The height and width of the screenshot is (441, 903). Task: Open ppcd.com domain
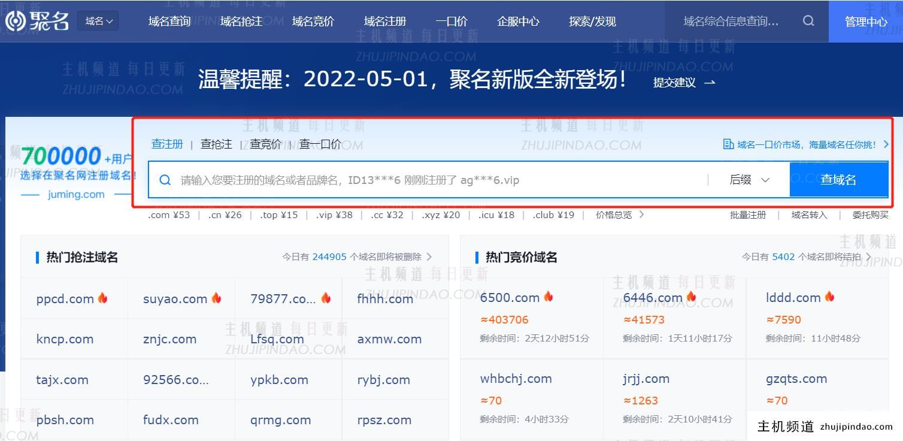coord(65,298)
